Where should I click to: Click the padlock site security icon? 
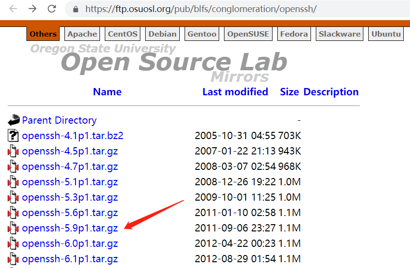(75, 10)
